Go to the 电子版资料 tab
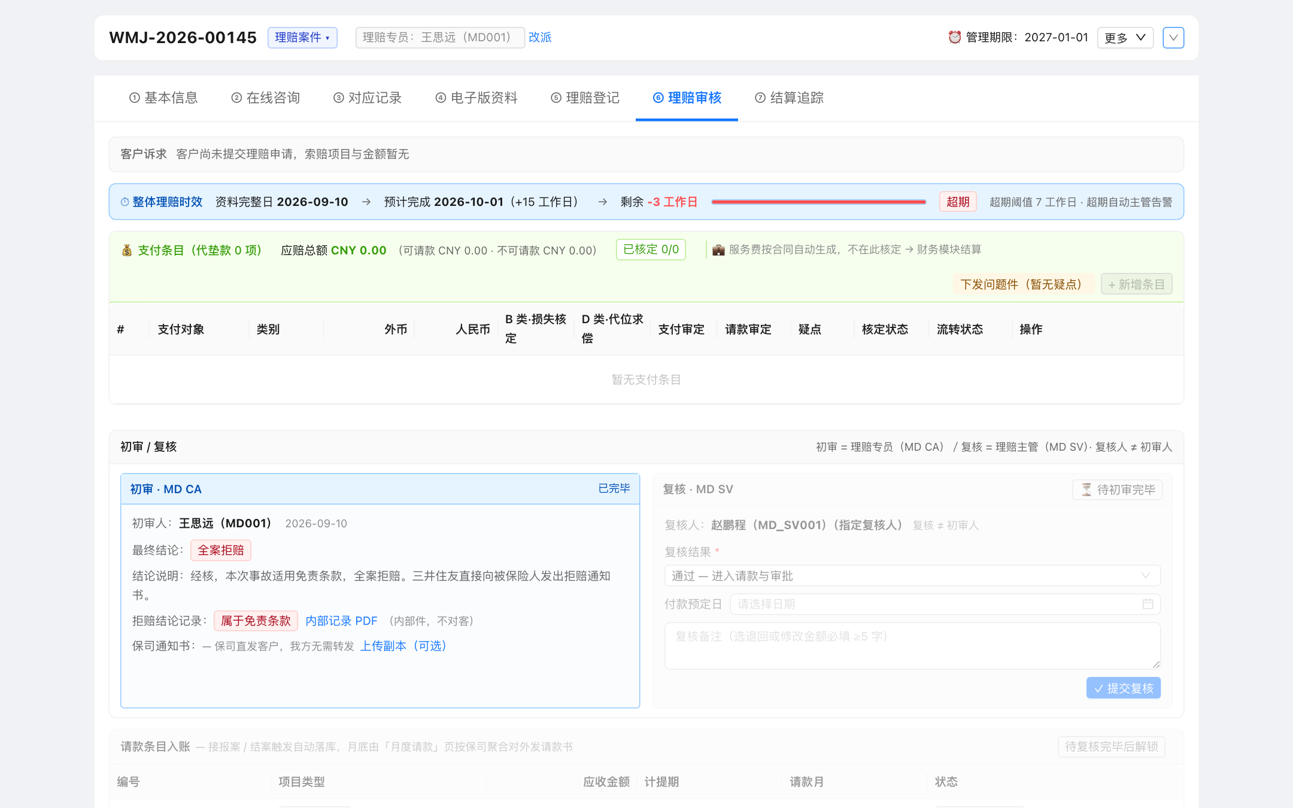The width and height of the screenshot is (1293, 808). [476, 98]
